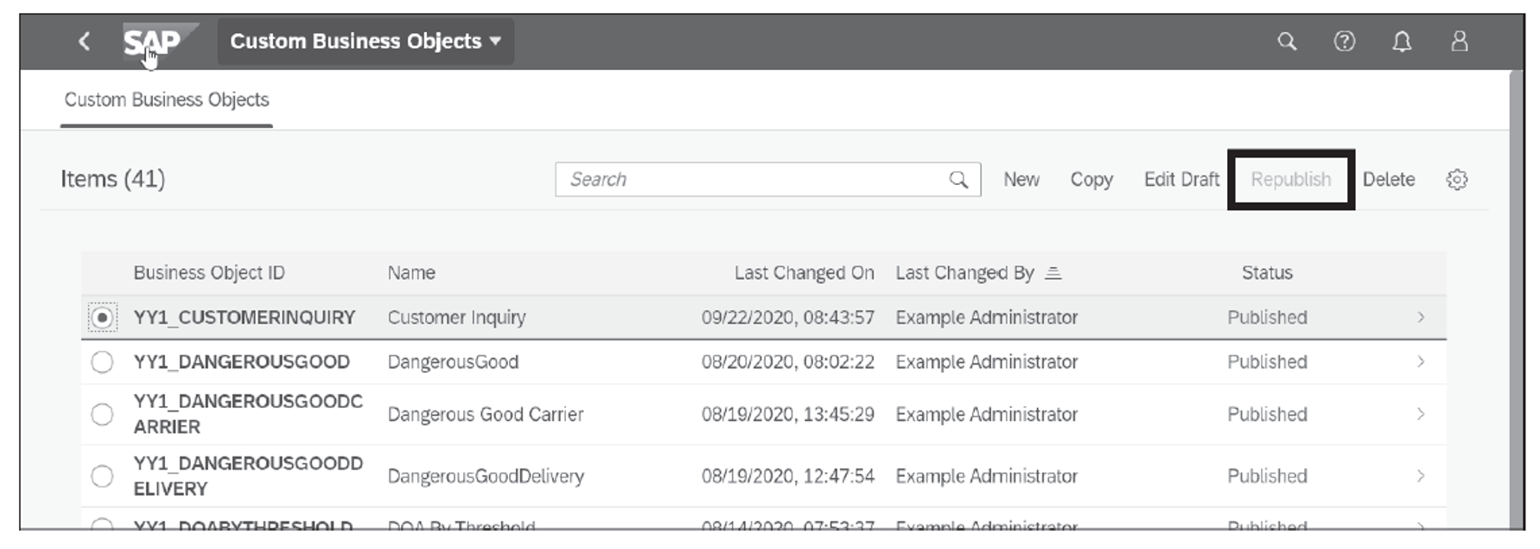
Task: Select the YY1_DANGEROUSGOOD radio button
Action: pos(102,362)
